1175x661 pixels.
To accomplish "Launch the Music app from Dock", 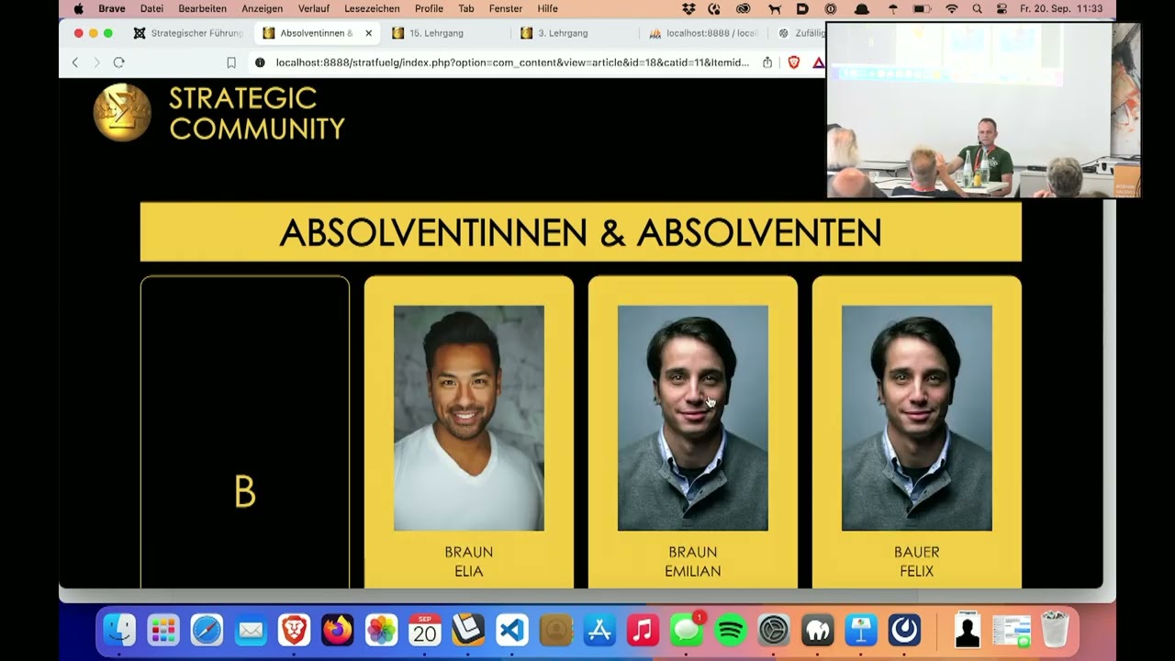I will [x=643, y=631].
